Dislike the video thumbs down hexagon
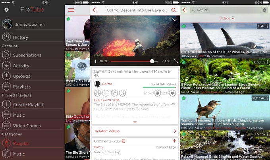Viewport: 270px width, 160px height. [173, 93]
